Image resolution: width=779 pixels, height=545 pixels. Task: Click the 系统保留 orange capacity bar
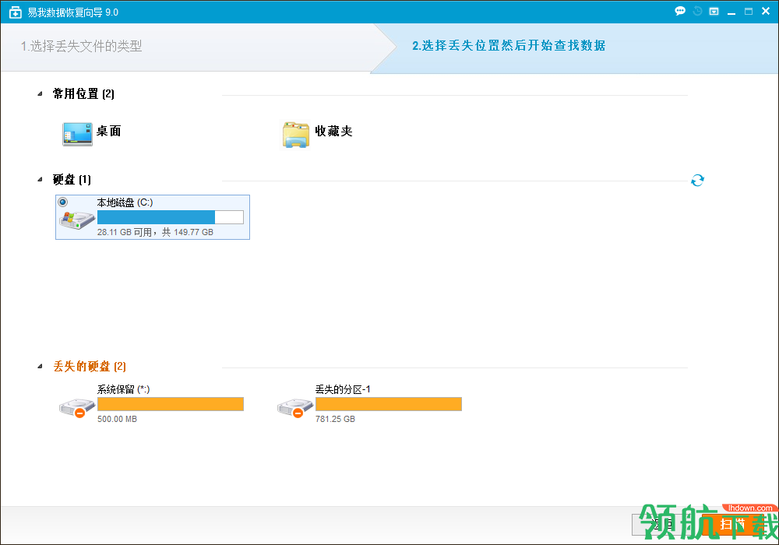coord(171,404)
